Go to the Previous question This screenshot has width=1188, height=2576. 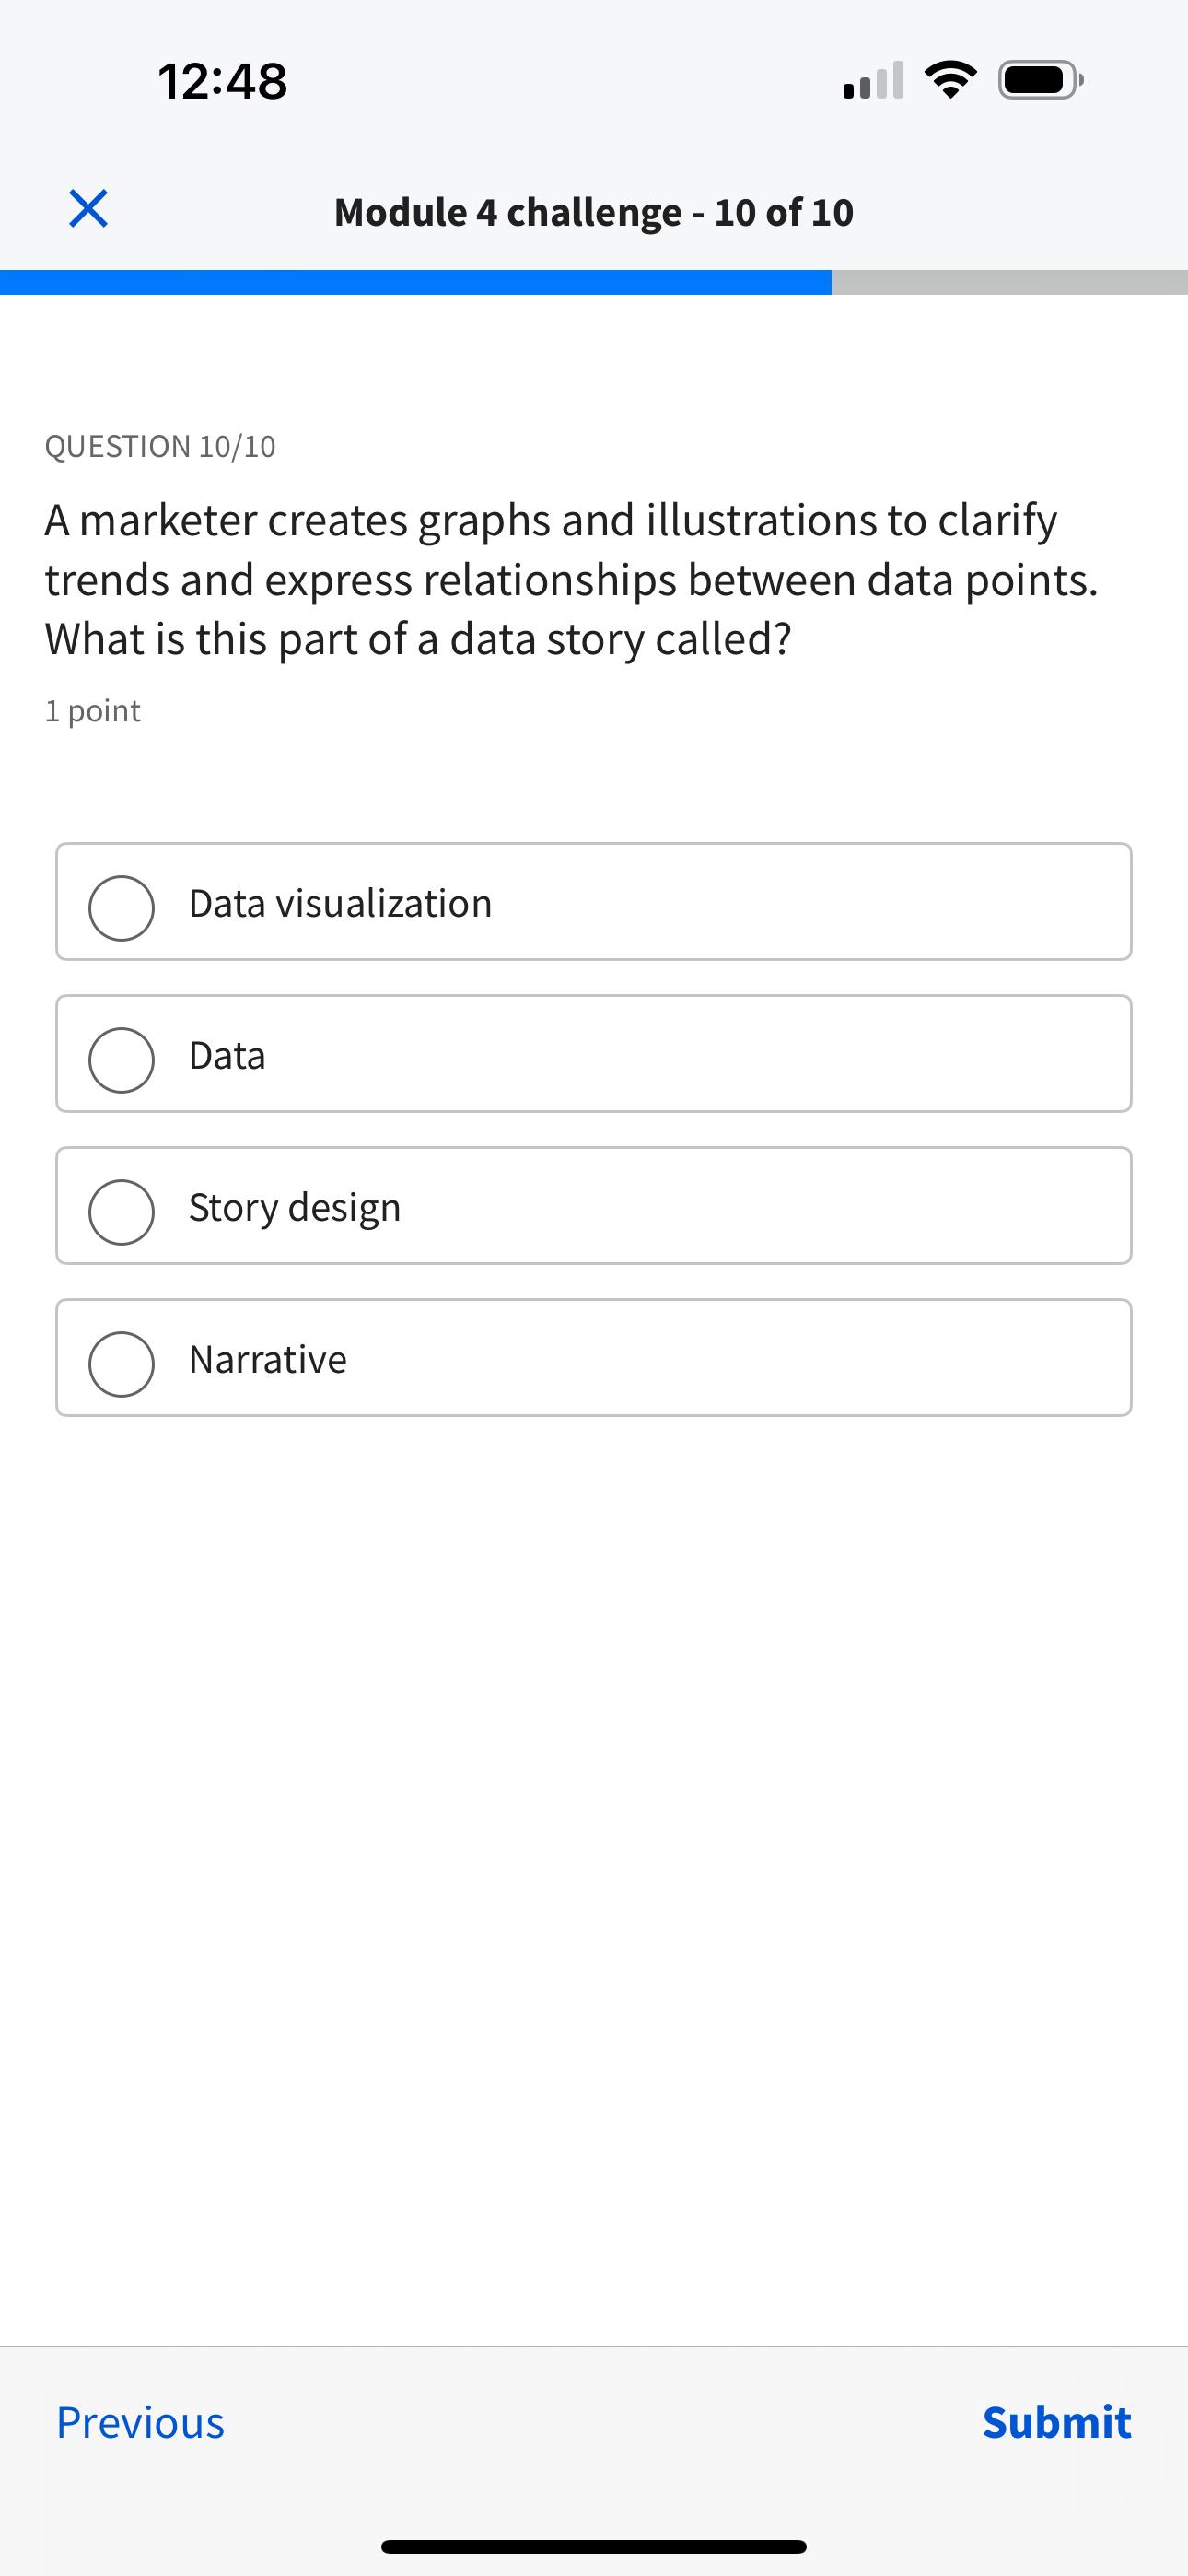(140, 2421)
